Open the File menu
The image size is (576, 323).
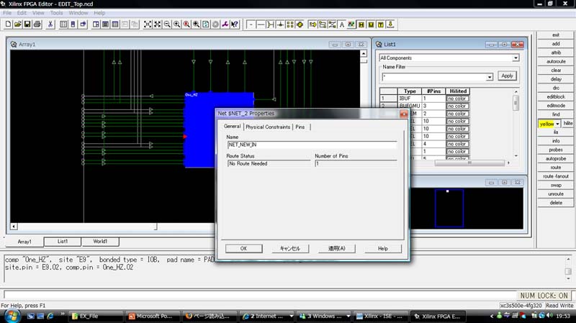coord(7,13)
